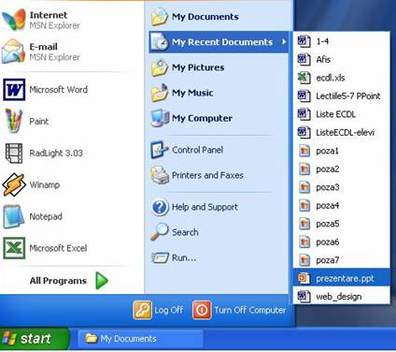Click the RadLight 3.03 film icon
Screen dimensions: 396x352
tap(14, 153)
